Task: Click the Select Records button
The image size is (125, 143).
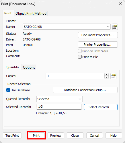Action: pos(101,107)
